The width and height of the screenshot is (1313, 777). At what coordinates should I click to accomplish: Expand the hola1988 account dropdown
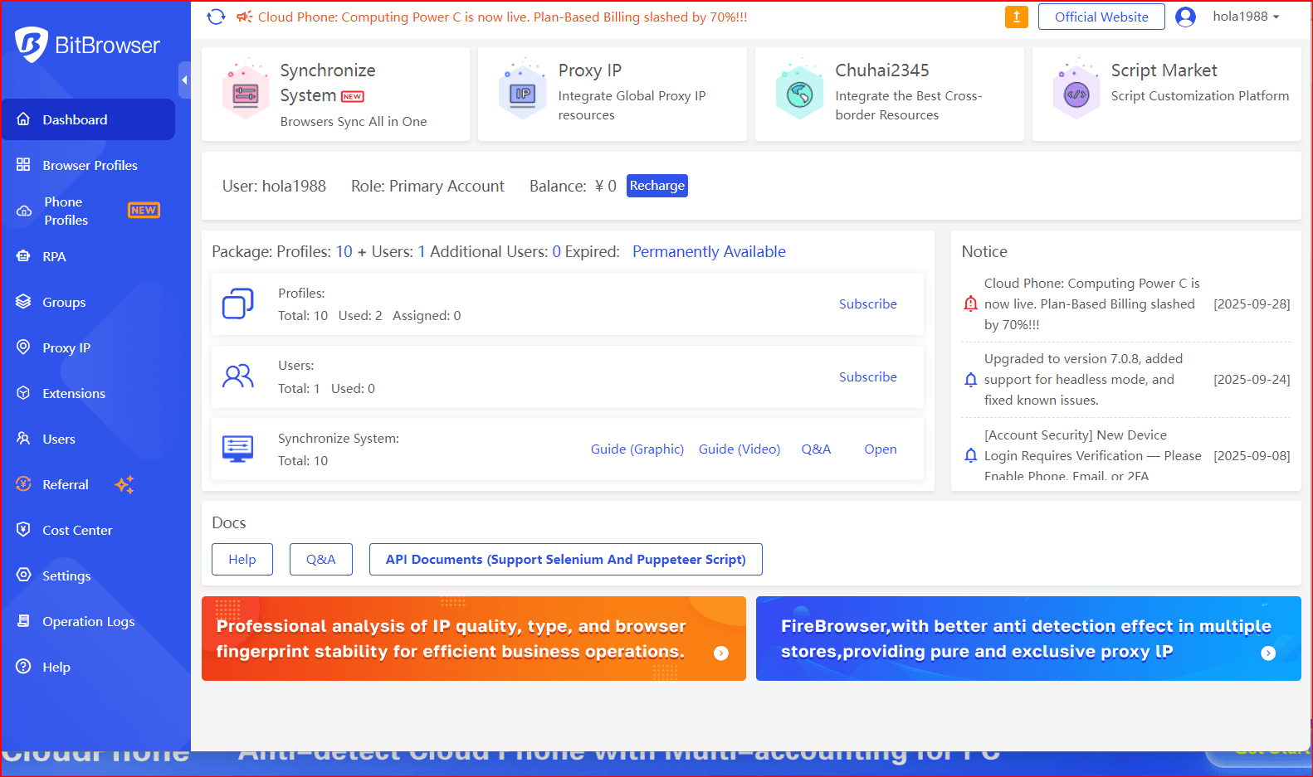tap(1246, 17)
